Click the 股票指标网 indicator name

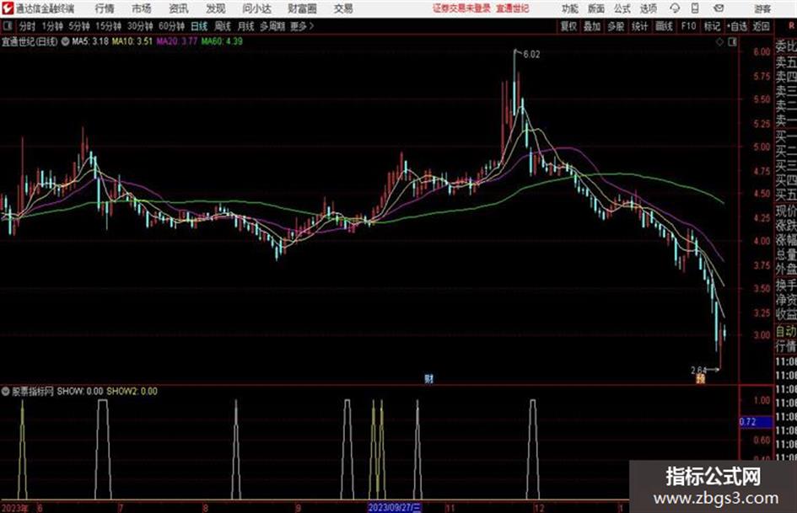coord(33,392)
